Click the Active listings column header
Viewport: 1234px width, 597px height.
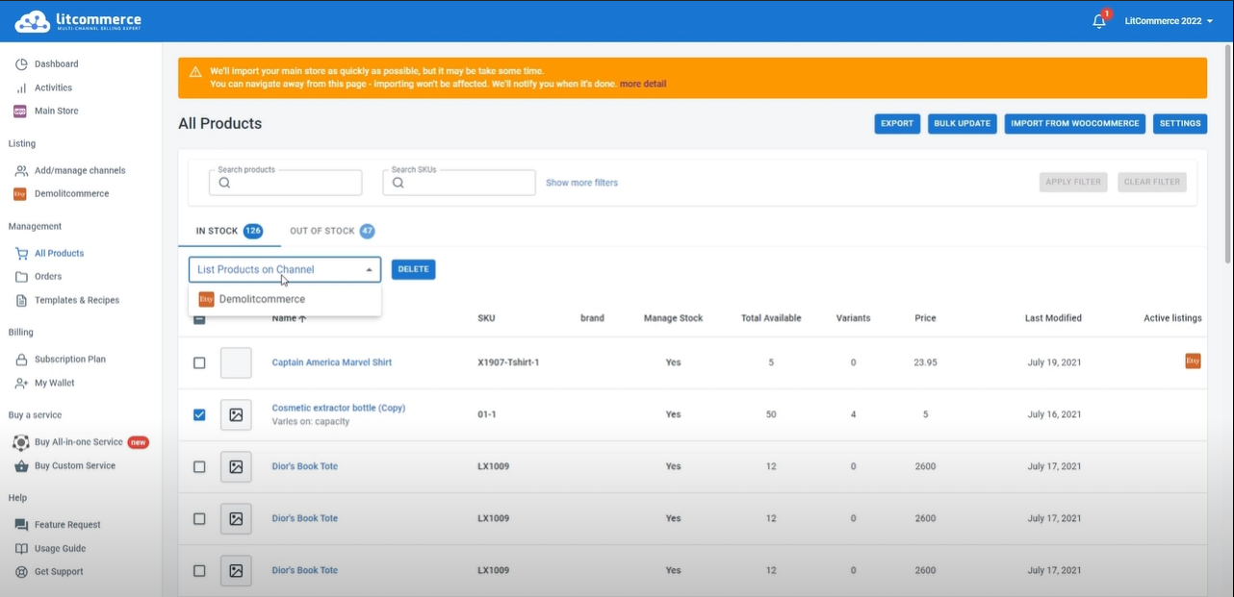[1172, 318]
